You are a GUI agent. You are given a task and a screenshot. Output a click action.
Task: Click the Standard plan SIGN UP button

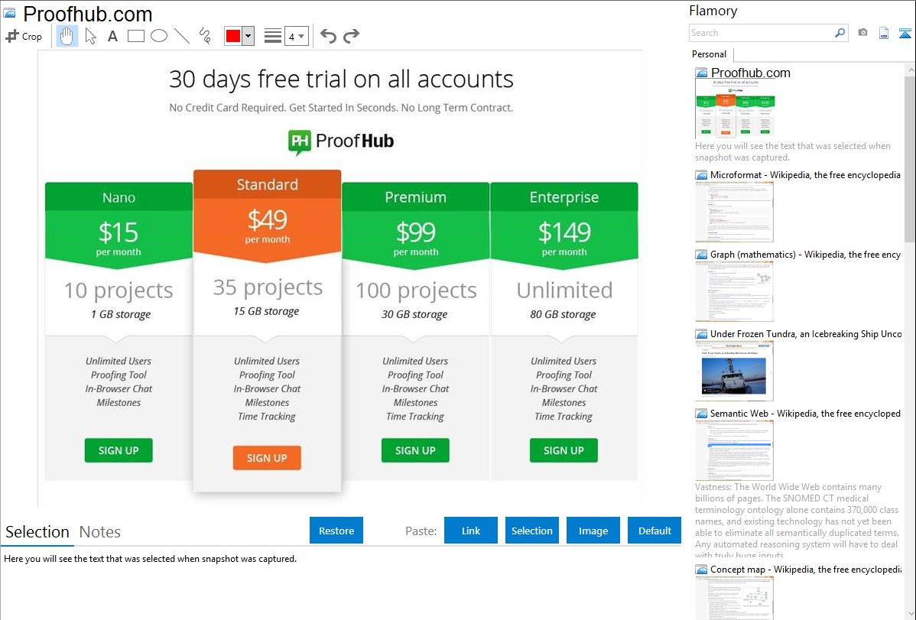[x=267, y=458]
